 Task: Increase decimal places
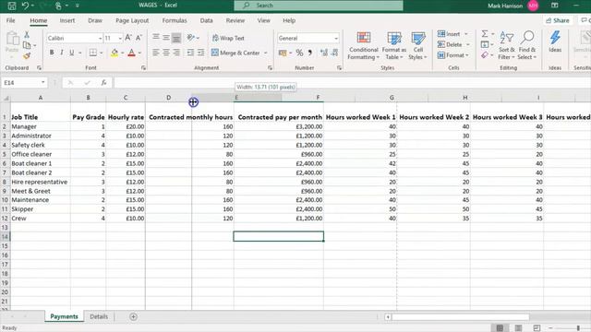[324, 53]
